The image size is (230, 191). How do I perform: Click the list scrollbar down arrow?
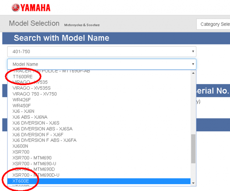click(x=193, y=183)
